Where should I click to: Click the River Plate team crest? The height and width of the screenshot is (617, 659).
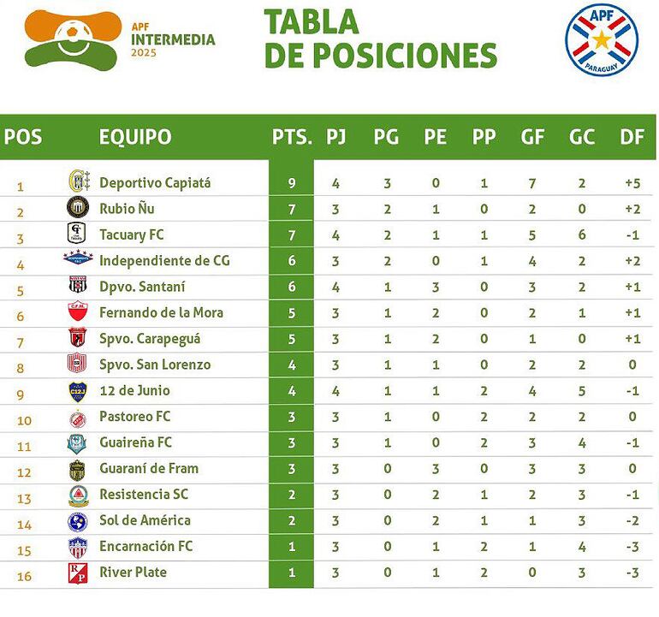78,573
